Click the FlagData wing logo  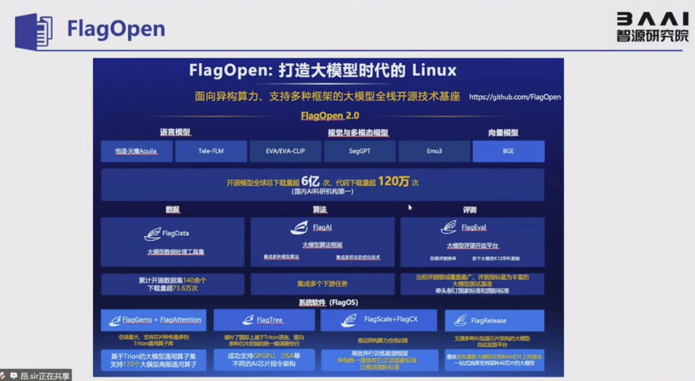tap(152, 234)
